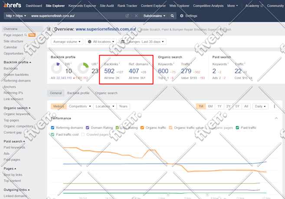
Task: Select the Metrics button
Action: 59,106
